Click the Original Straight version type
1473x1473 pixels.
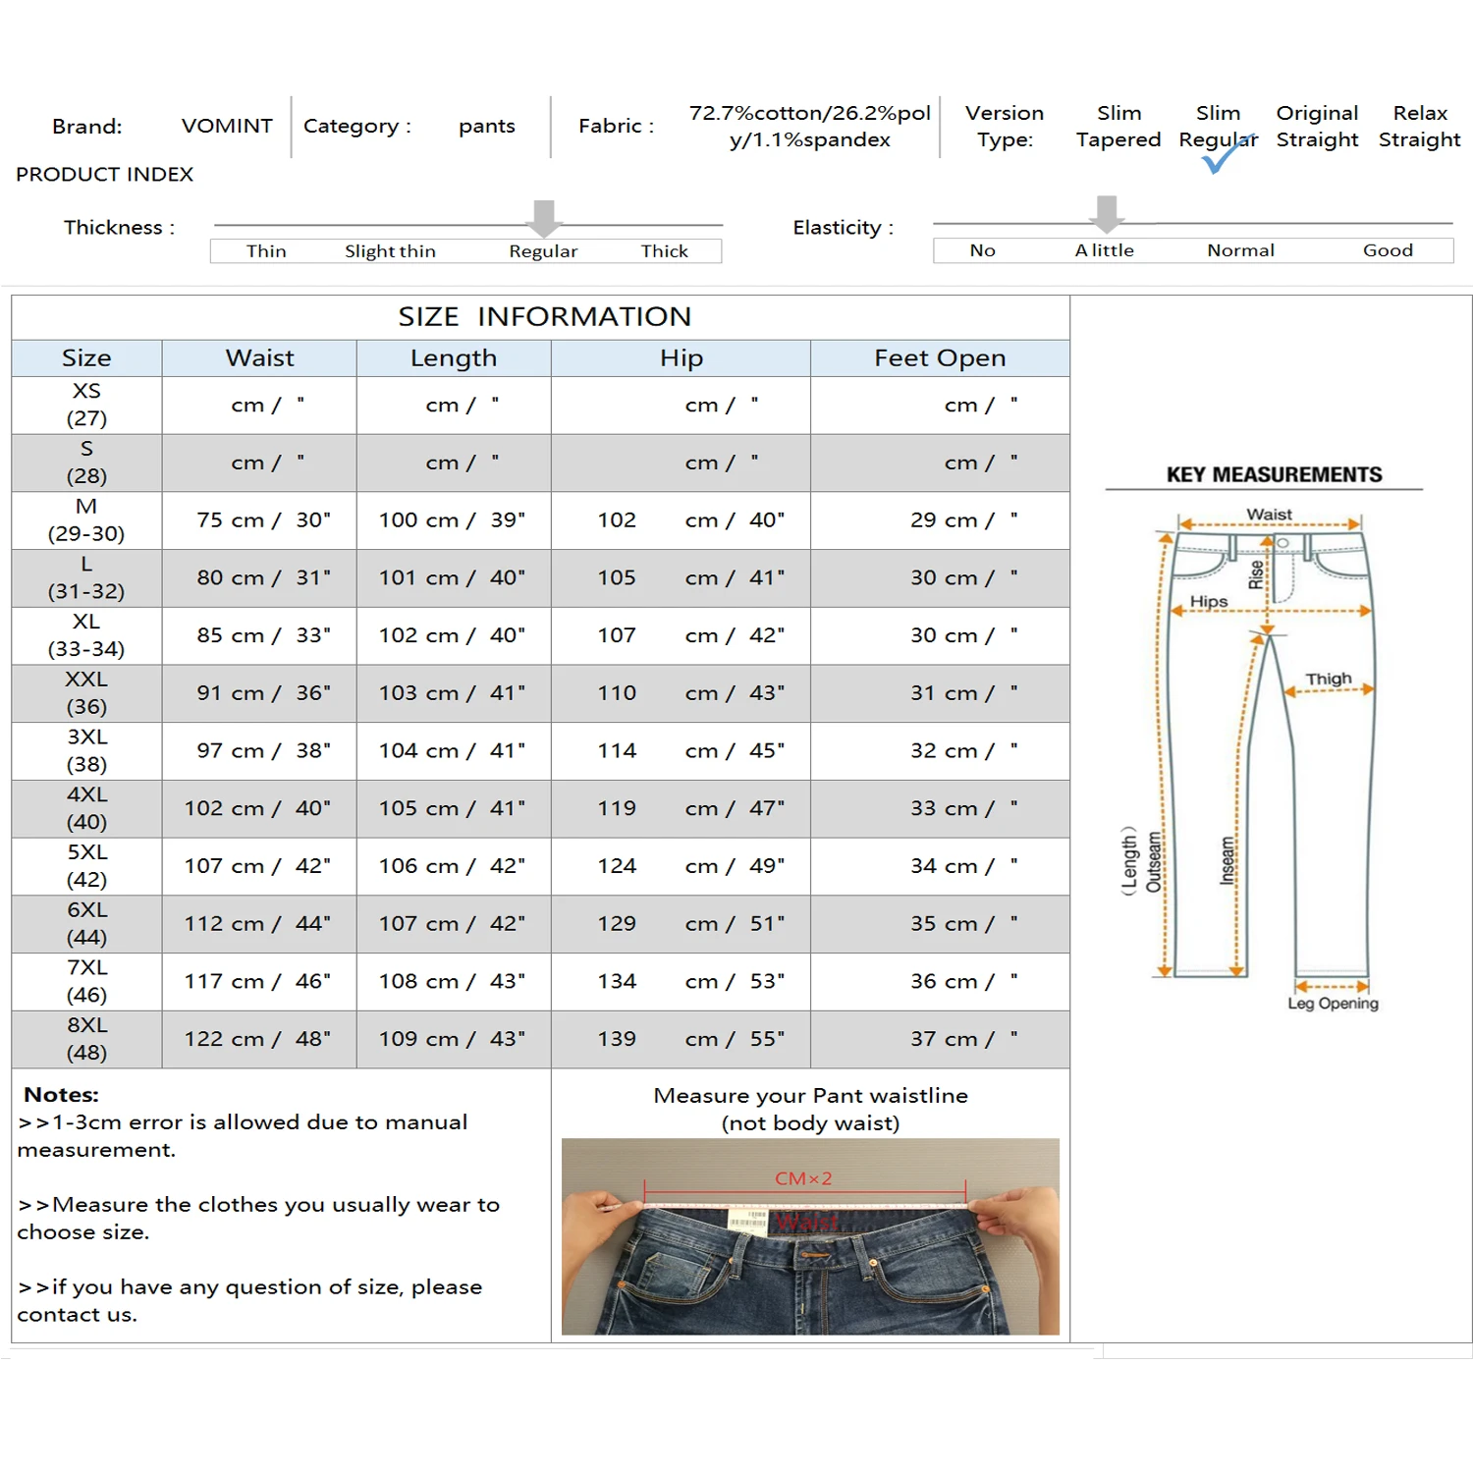(1317, 126)
